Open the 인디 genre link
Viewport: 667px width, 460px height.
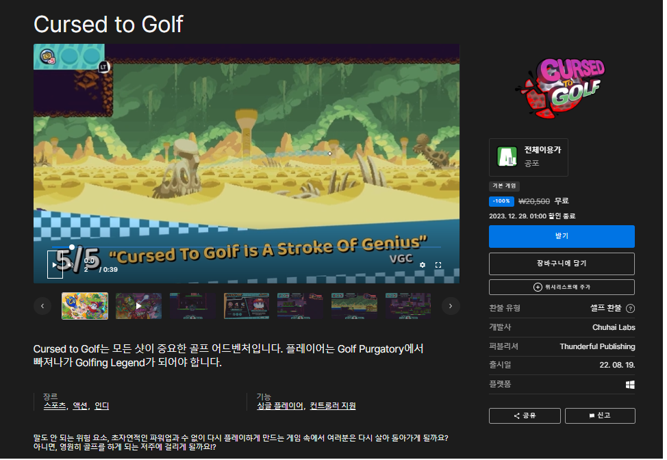point(101,406)
